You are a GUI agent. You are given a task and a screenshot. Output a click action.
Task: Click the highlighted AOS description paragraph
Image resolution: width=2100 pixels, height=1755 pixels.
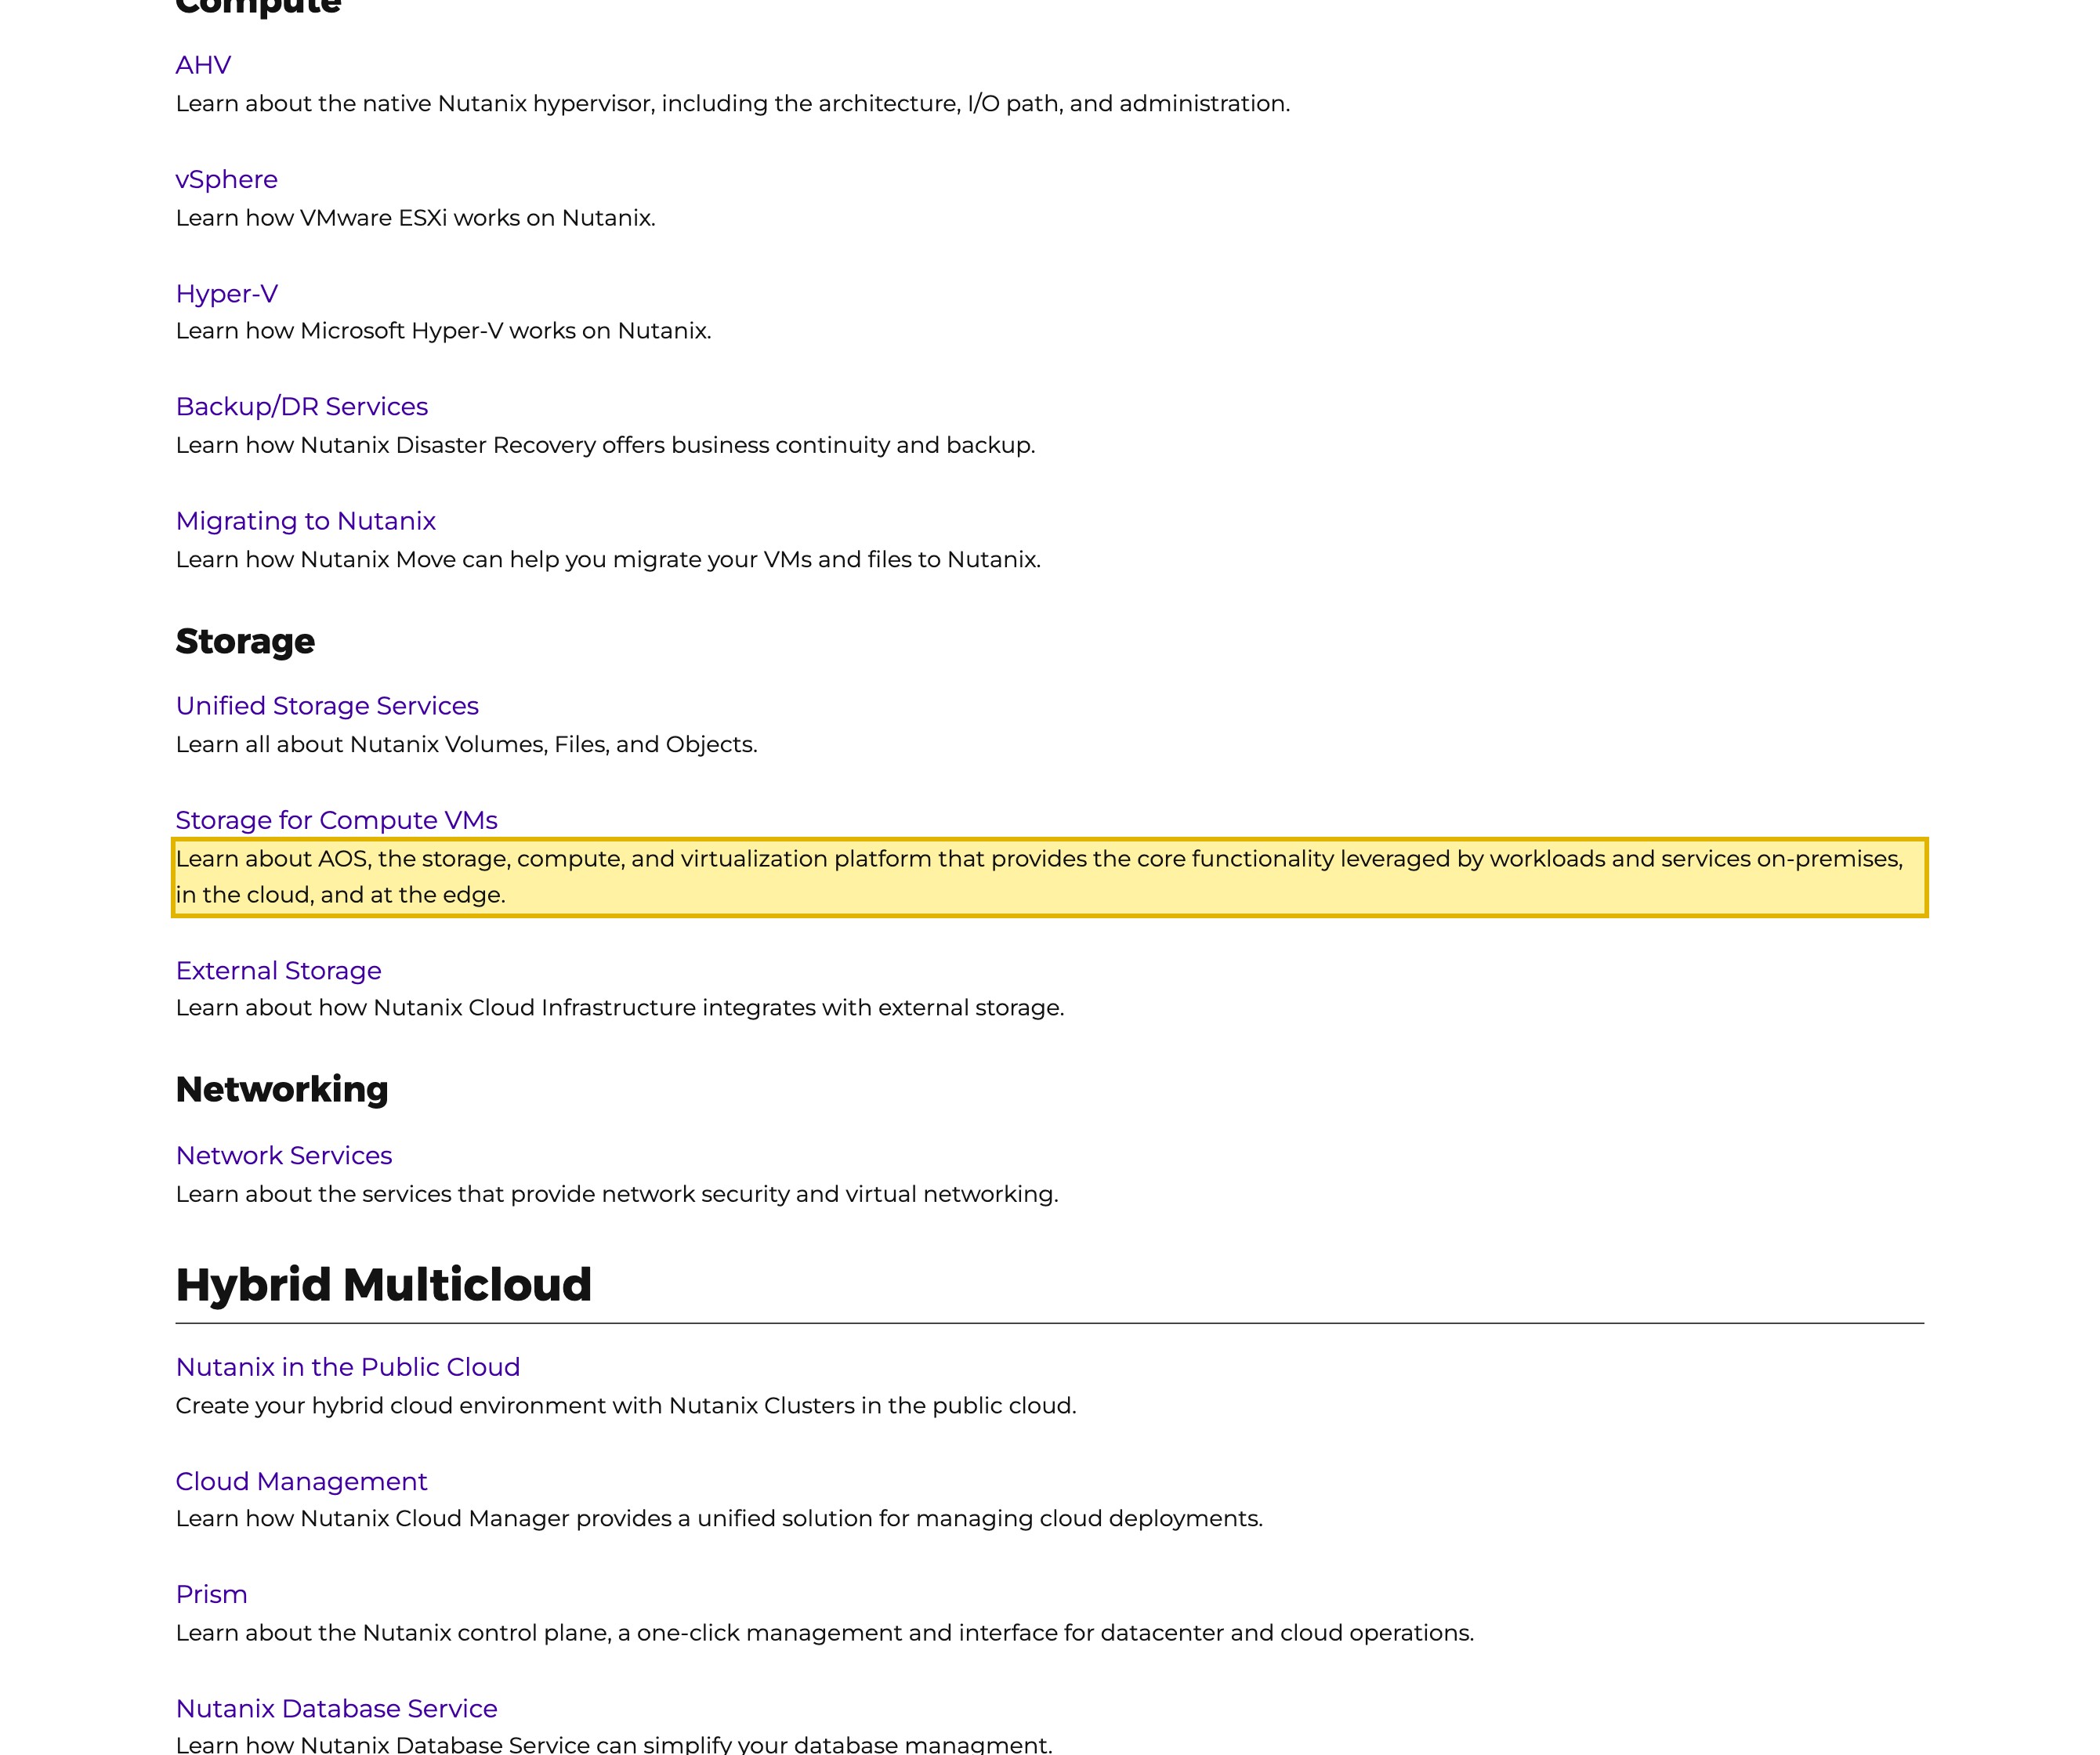click(x=1049, y=877)
